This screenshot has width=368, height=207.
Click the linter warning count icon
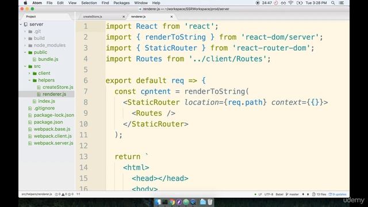pos(63,194)
